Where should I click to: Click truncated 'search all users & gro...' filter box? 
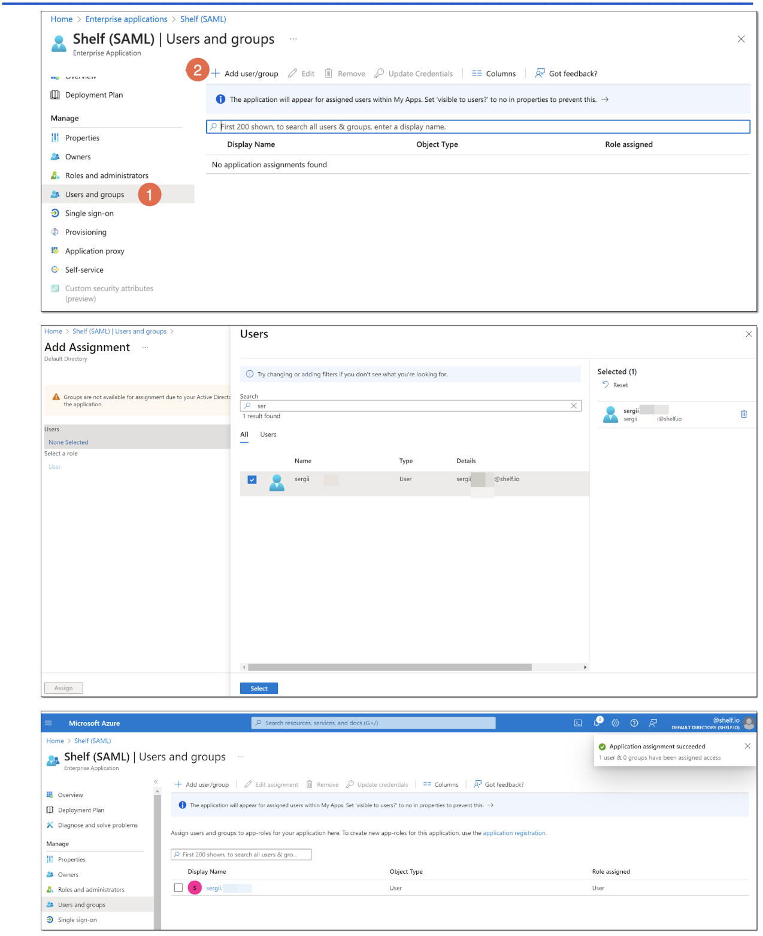point(241,855)
